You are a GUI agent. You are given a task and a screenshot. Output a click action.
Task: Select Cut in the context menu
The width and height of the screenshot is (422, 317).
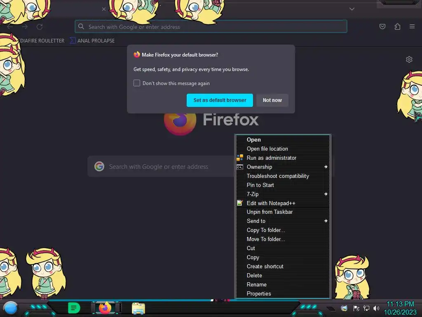pyautogui.click(x=283, y=248)
